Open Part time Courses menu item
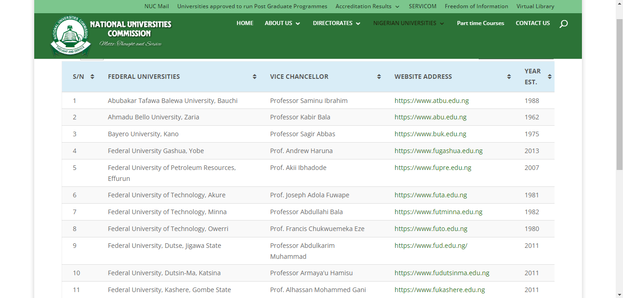The image size is (623, 298). [480, 23]
